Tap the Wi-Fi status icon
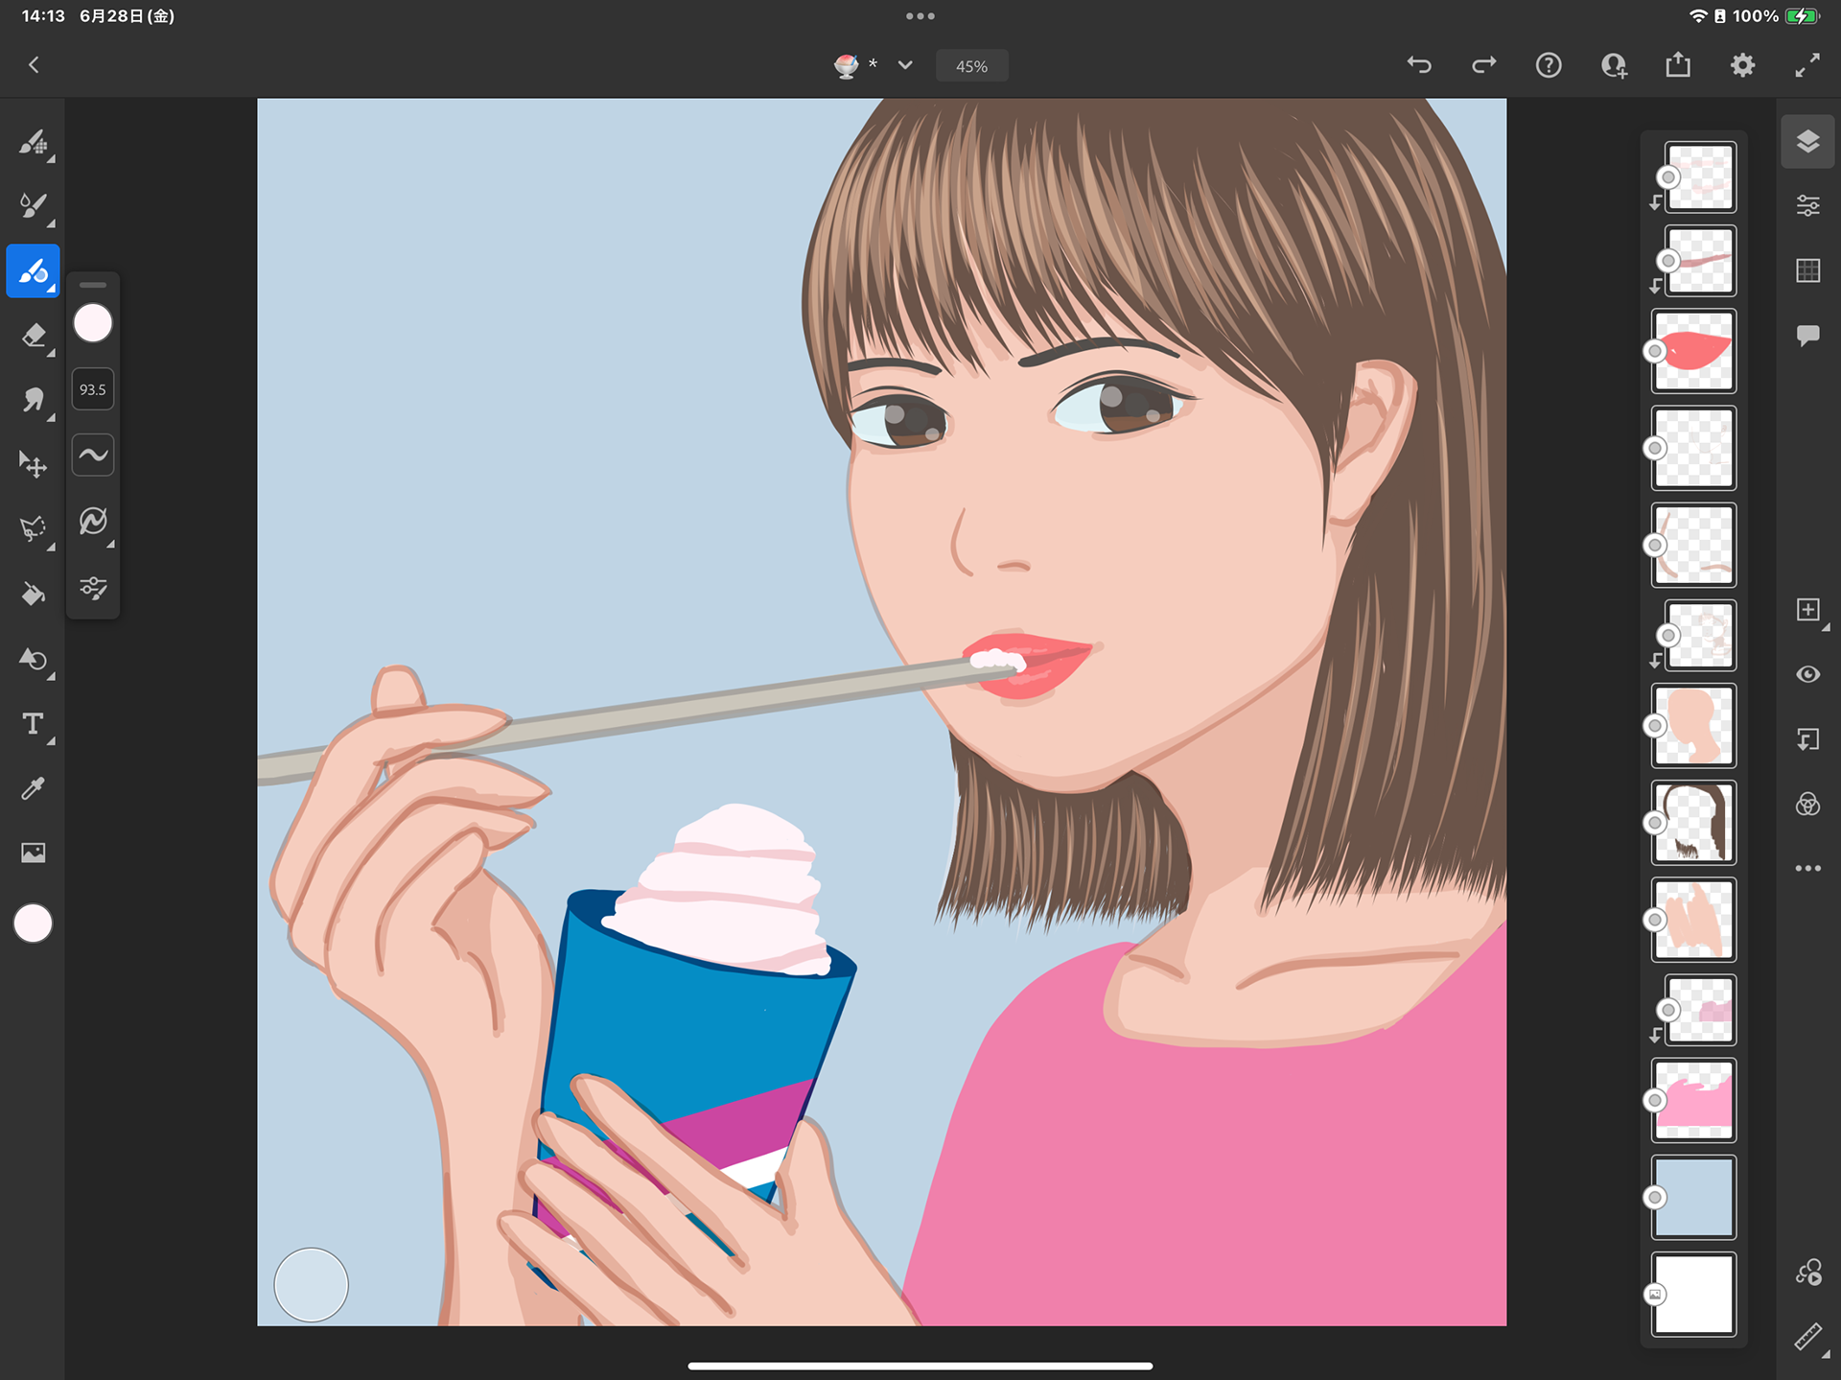Image resolution: width=1841 pixels, height=1380 pixels. pyautogui.click(x=1697, y=16)
